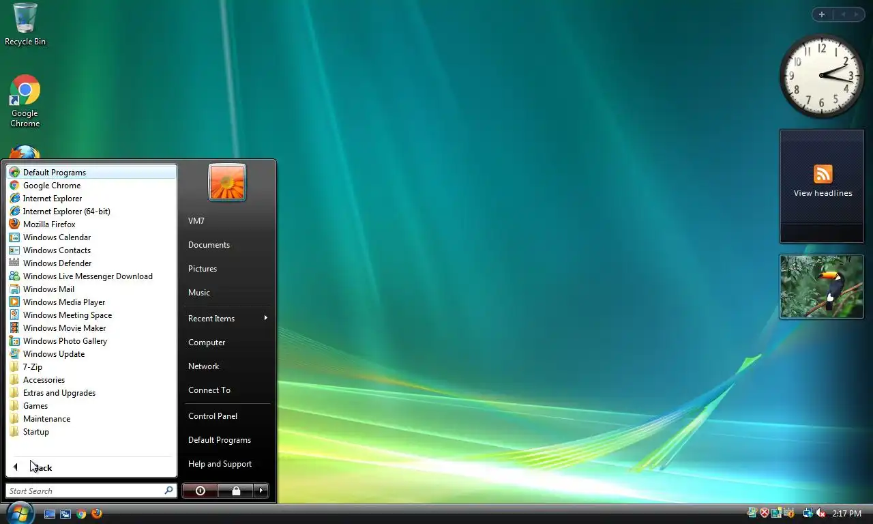Viewport: 873px width, 524px height.
Task: Open the shutdown options arrow menu
Action: pyautogui.click(x=261, y=491)
